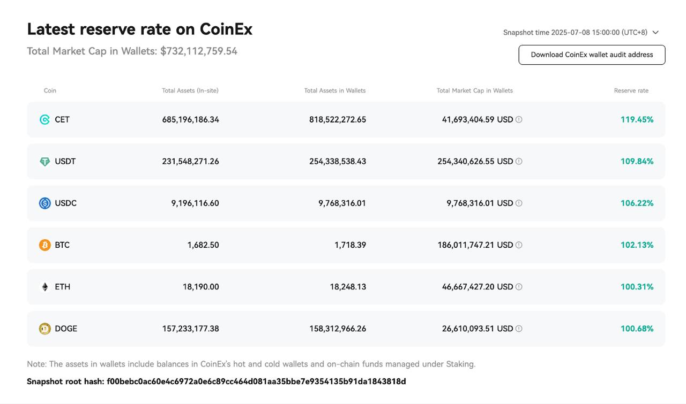Click the Reserve rate column header
Screen dimensions: 686x404
(x=631, y=91)
